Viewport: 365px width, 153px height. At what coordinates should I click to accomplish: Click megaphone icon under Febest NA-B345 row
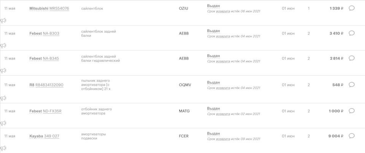[3, 71]
